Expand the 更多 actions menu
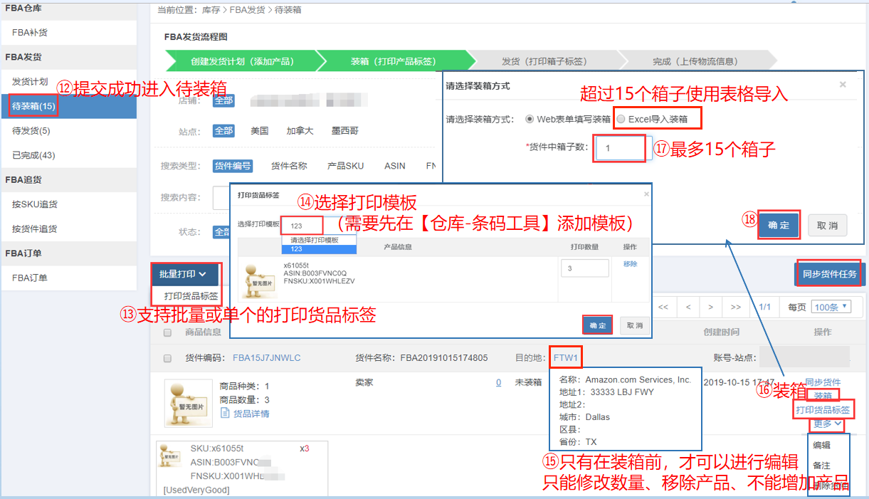The width and height of the screenshot is (869, 499). [827, 424]
